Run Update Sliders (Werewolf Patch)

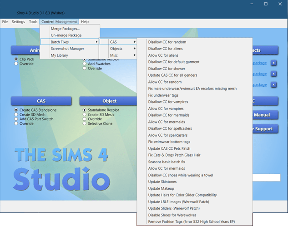click(195, 208)
